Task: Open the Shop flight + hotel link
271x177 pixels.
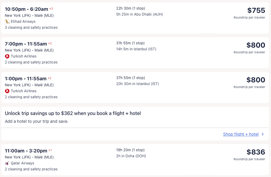Action: pyautogui.click(x=241, y=134)
